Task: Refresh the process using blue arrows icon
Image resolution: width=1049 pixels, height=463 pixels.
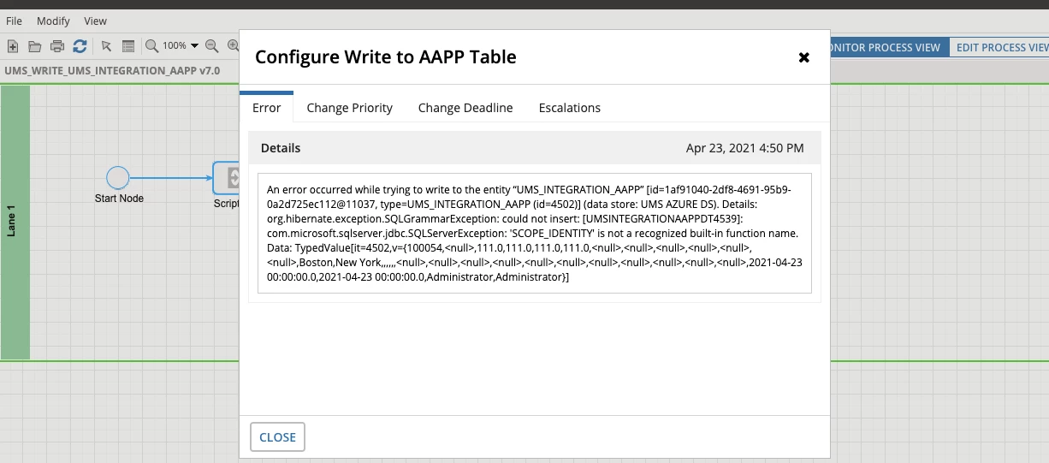Action: (x=80, y=46)
